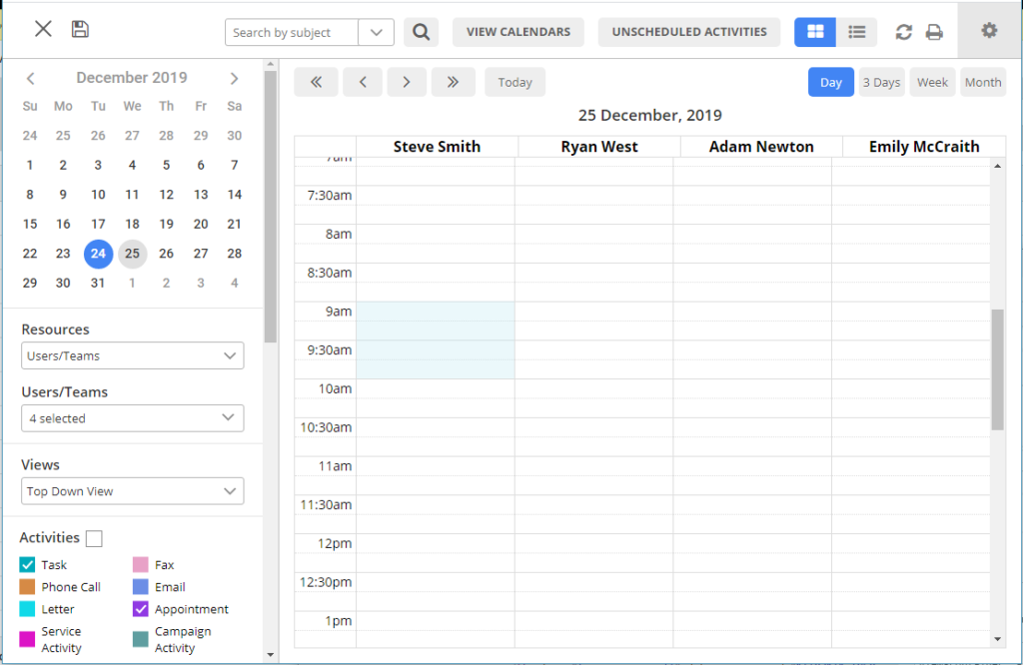This screenshot has width=1023, height=665.
Task: Switch to grid calendar view icon
Action: click(814, 33)
